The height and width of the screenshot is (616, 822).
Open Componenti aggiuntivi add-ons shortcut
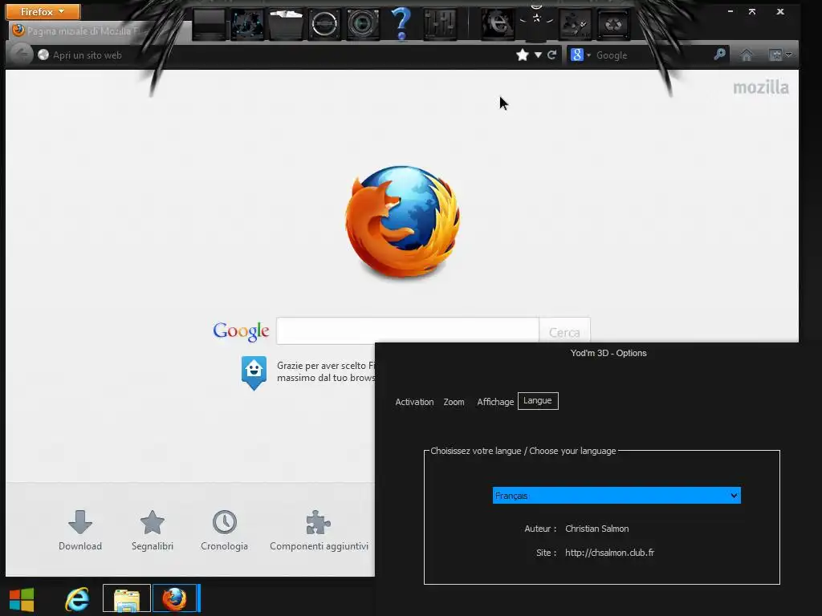pos(319,530)
